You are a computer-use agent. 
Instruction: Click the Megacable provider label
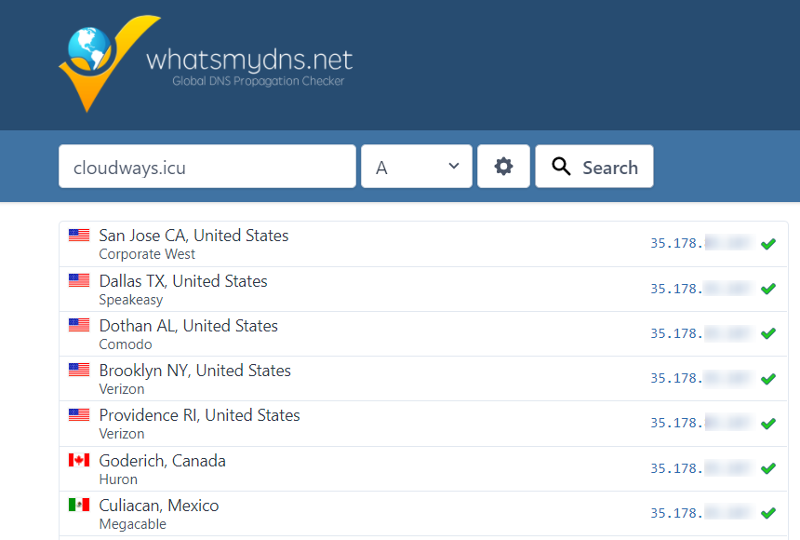point(133,524)
